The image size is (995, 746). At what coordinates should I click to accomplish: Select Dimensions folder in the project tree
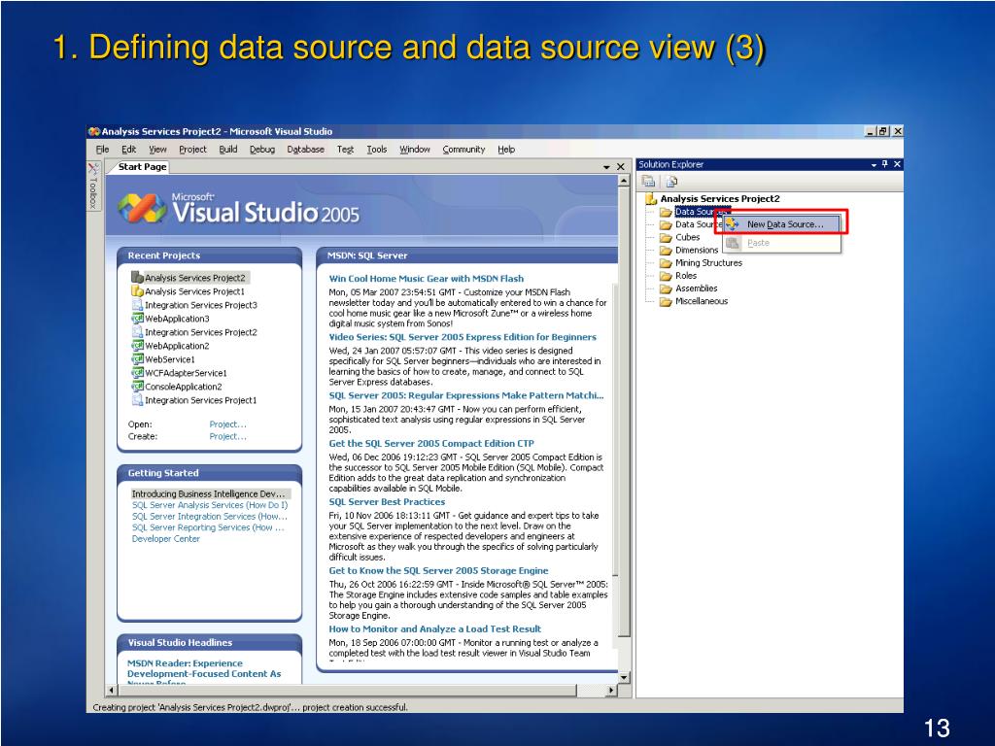pyautogui.click(x=696, y=250)
